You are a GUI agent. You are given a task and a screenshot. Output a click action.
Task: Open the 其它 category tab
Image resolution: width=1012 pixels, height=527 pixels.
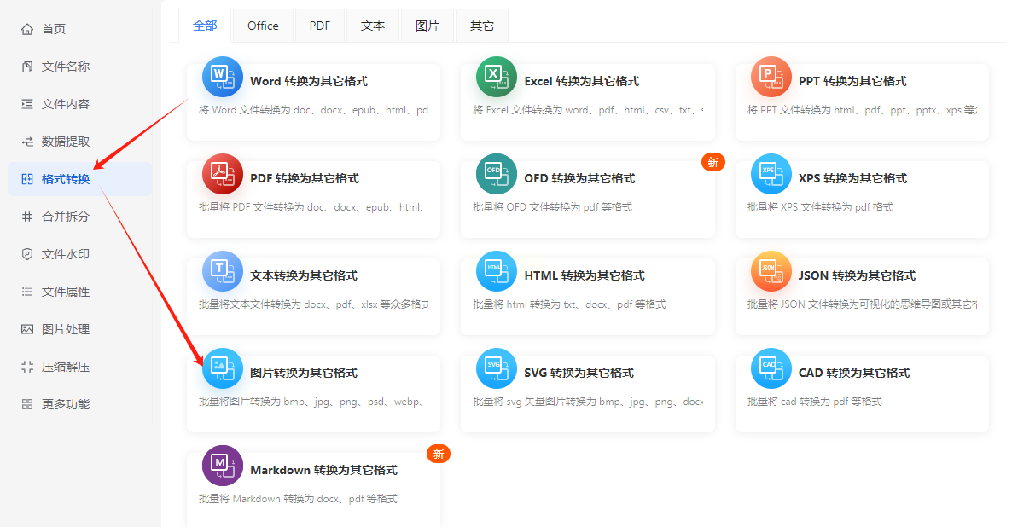pos(482,26)
